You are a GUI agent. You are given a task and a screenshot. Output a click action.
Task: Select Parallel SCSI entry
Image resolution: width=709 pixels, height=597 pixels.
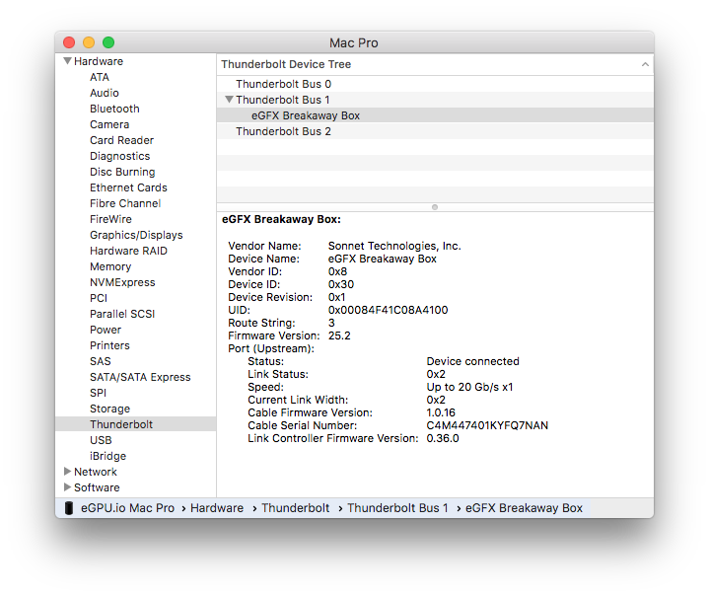122,314
